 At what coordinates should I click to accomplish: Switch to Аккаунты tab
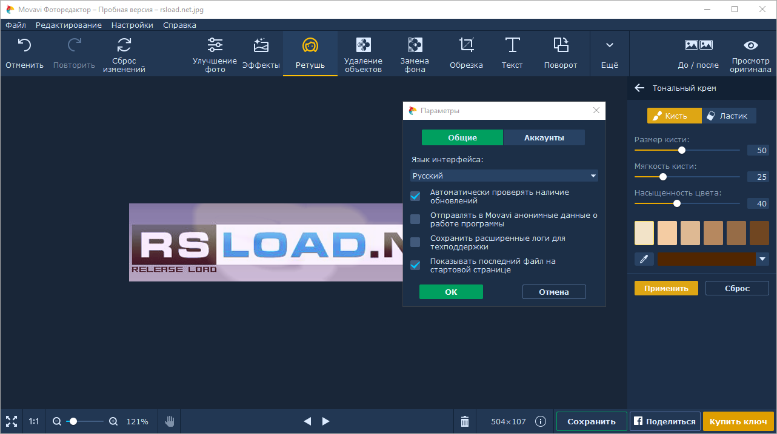point(544,137)
